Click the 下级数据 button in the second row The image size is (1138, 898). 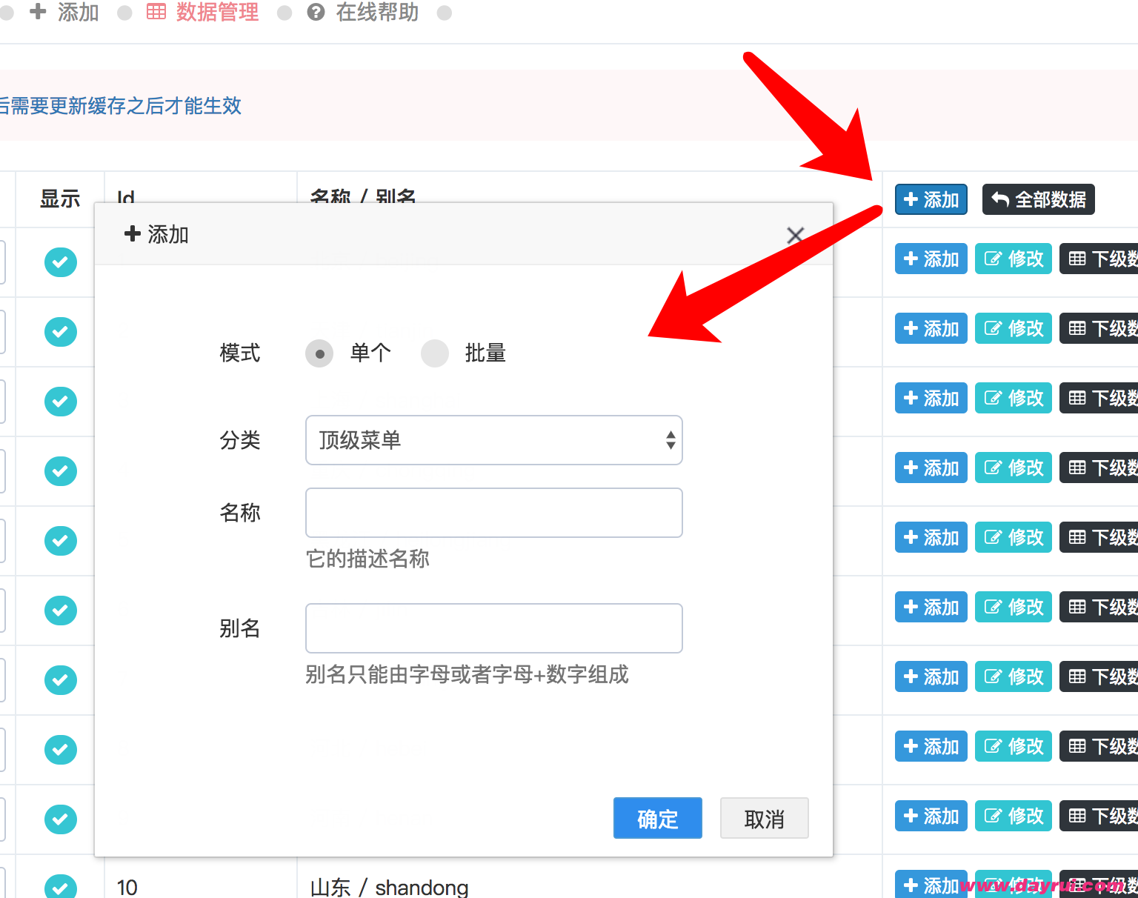[x=1099, y=328]
